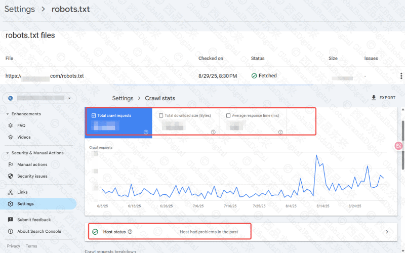Screen dimensions: 405x253
Task: Click the FAQ layers icon in sidebar
Action: [11, 125]
